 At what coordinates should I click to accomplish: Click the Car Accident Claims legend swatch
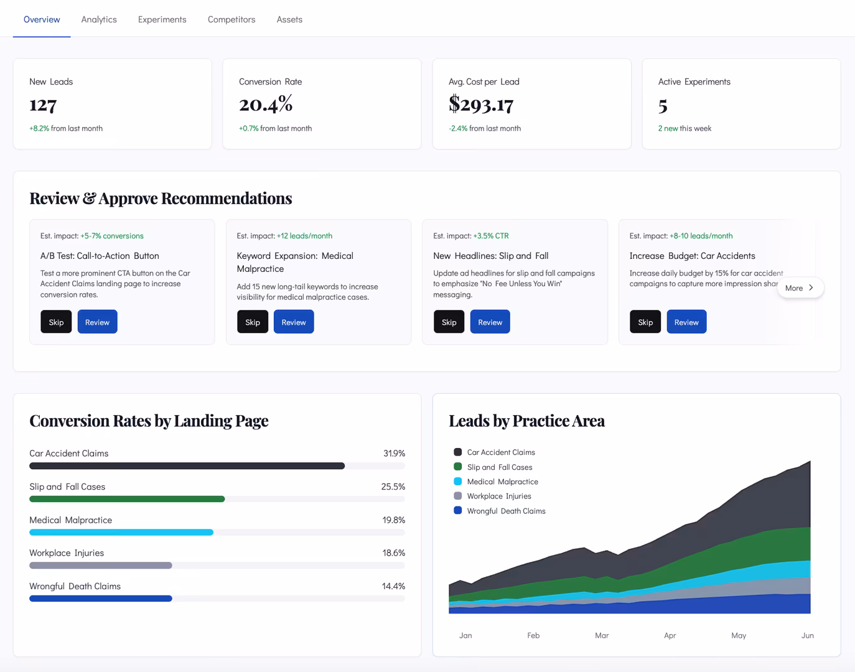(458, 452)
